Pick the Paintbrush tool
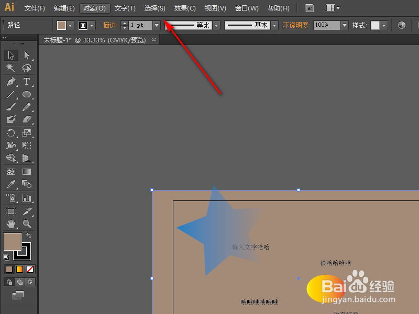419x314 pixels. pos(11,107)
